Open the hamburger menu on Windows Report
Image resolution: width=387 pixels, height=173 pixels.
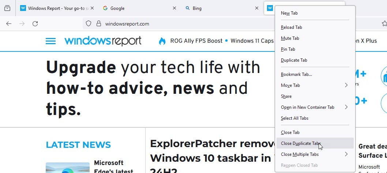tap(50, 41)
